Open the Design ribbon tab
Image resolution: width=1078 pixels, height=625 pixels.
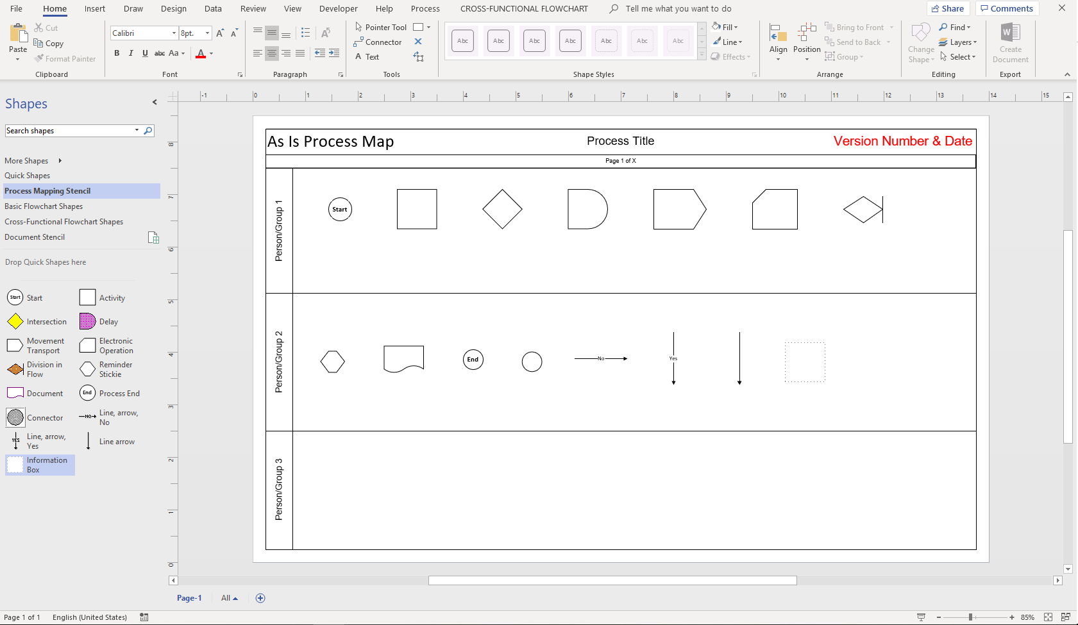click(x=174, y=9)
